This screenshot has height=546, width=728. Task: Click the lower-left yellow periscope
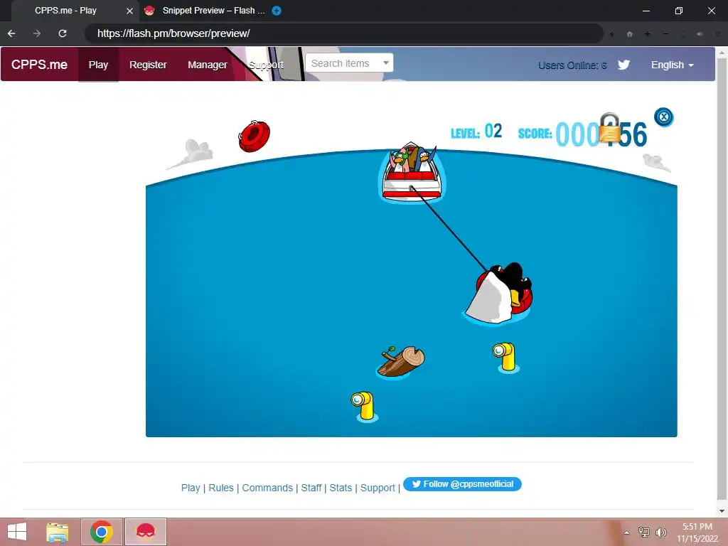pos(364,407)
